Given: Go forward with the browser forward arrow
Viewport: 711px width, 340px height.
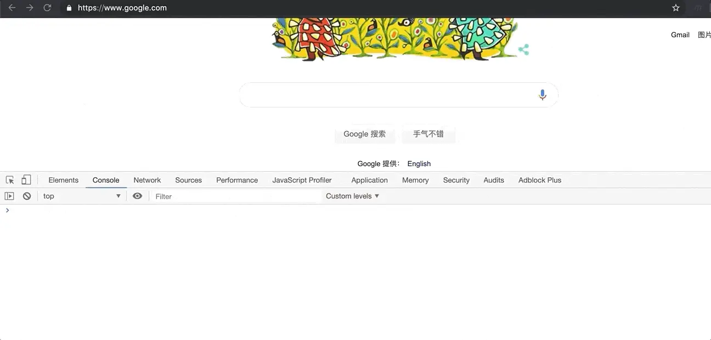Looking at the screenshot, I should (30, 8).
